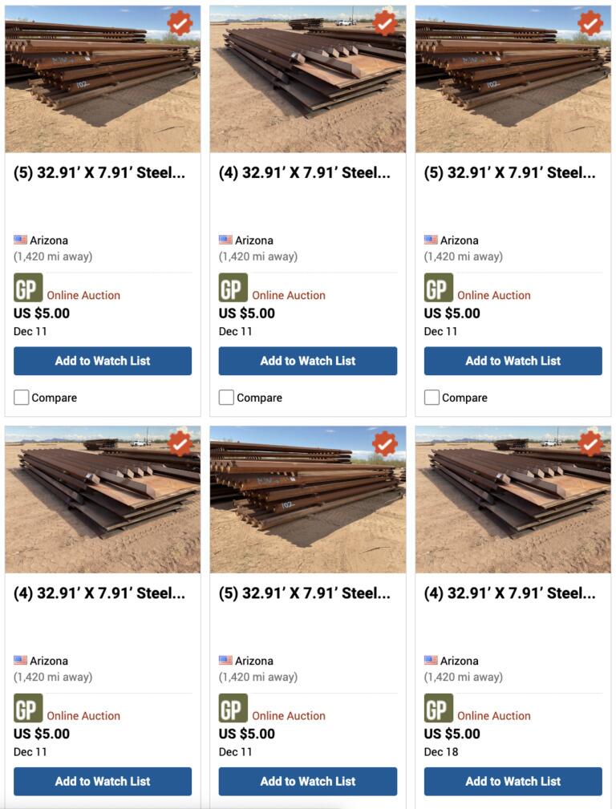Click the verified badge on the top-left listing
The width and height of the screenshot is (616, 809).
(x=180, y=23)
